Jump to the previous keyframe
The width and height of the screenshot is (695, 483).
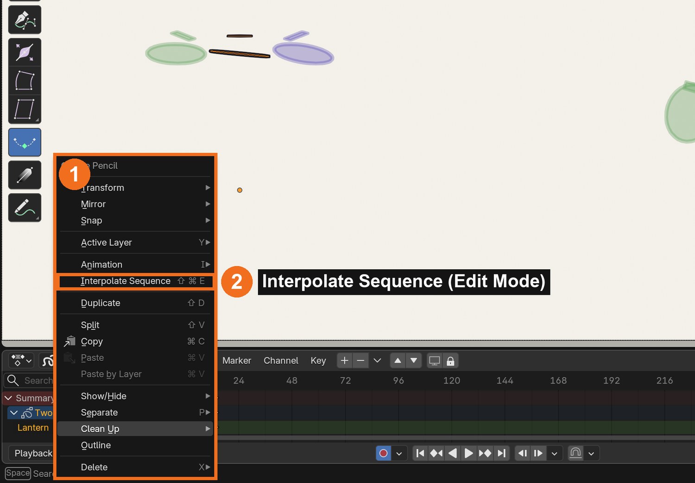click(x=436, y=453)
